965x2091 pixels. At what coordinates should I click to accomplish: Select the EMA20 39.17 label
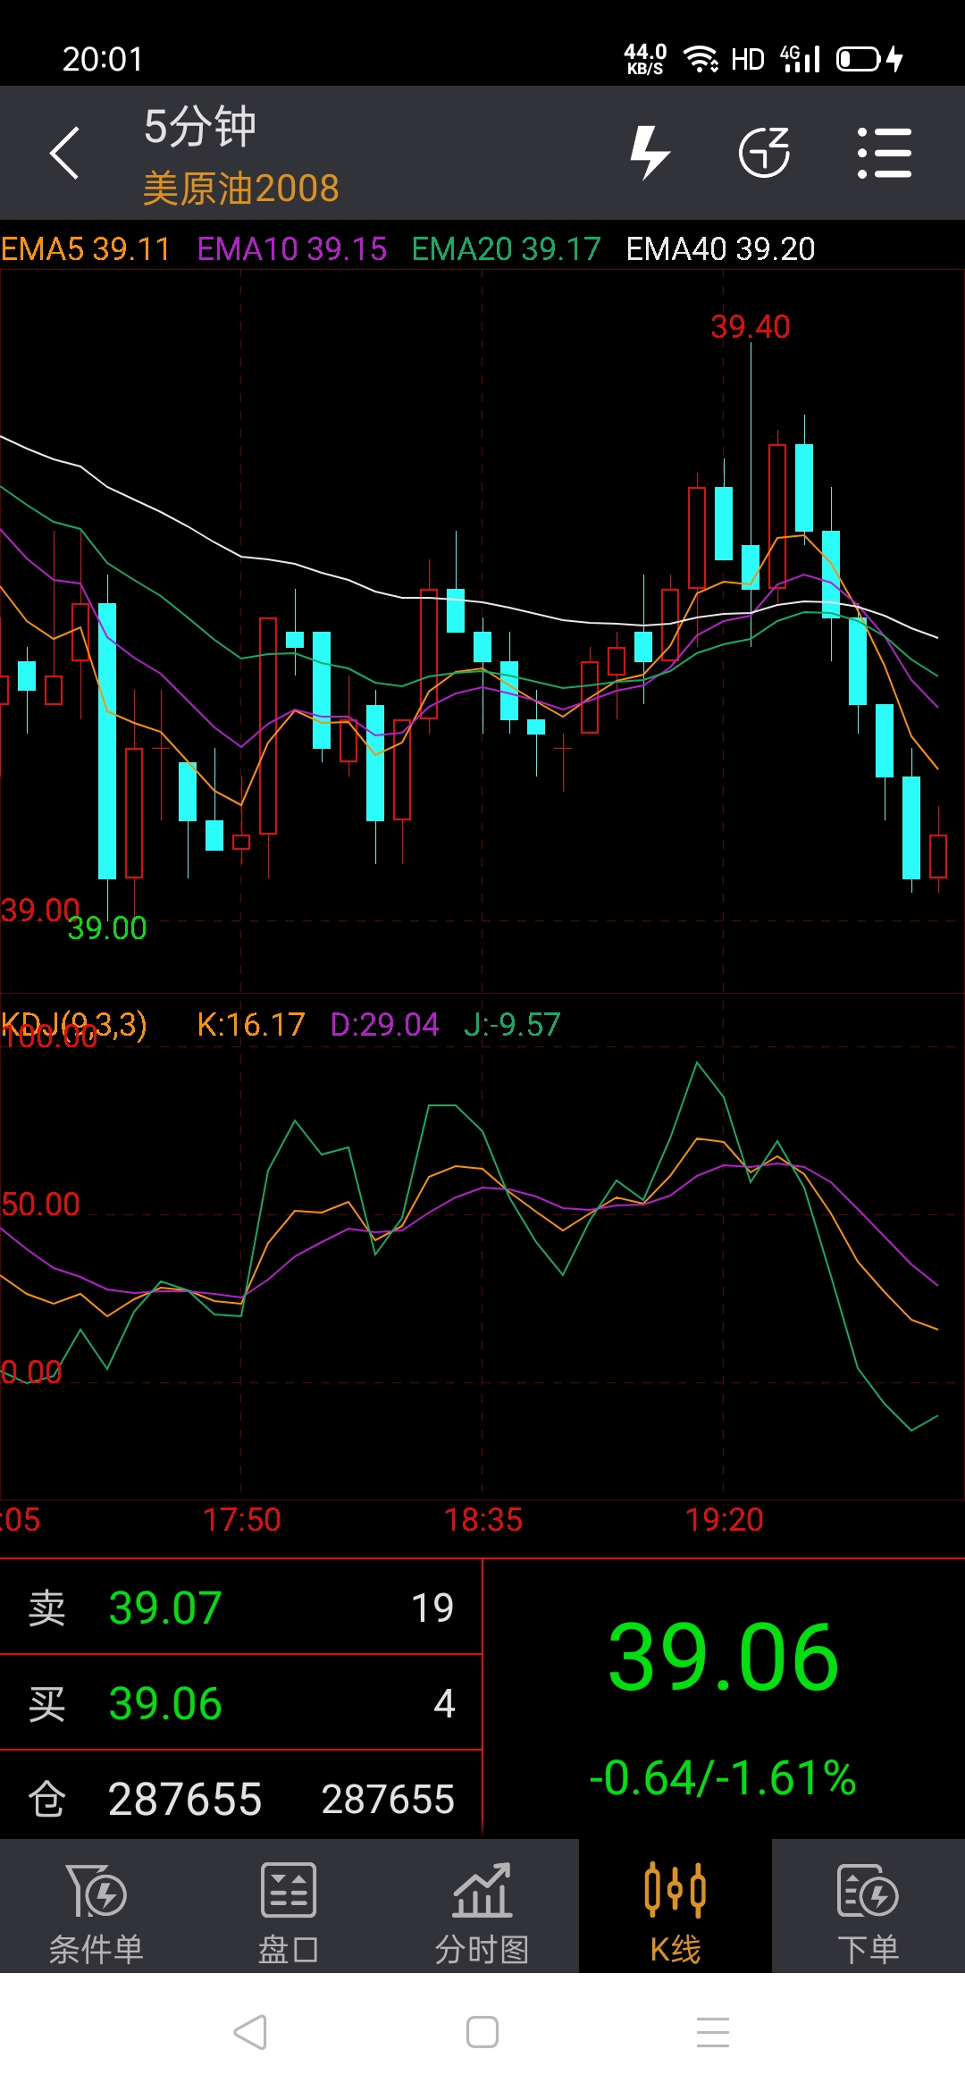pos(506,248)
